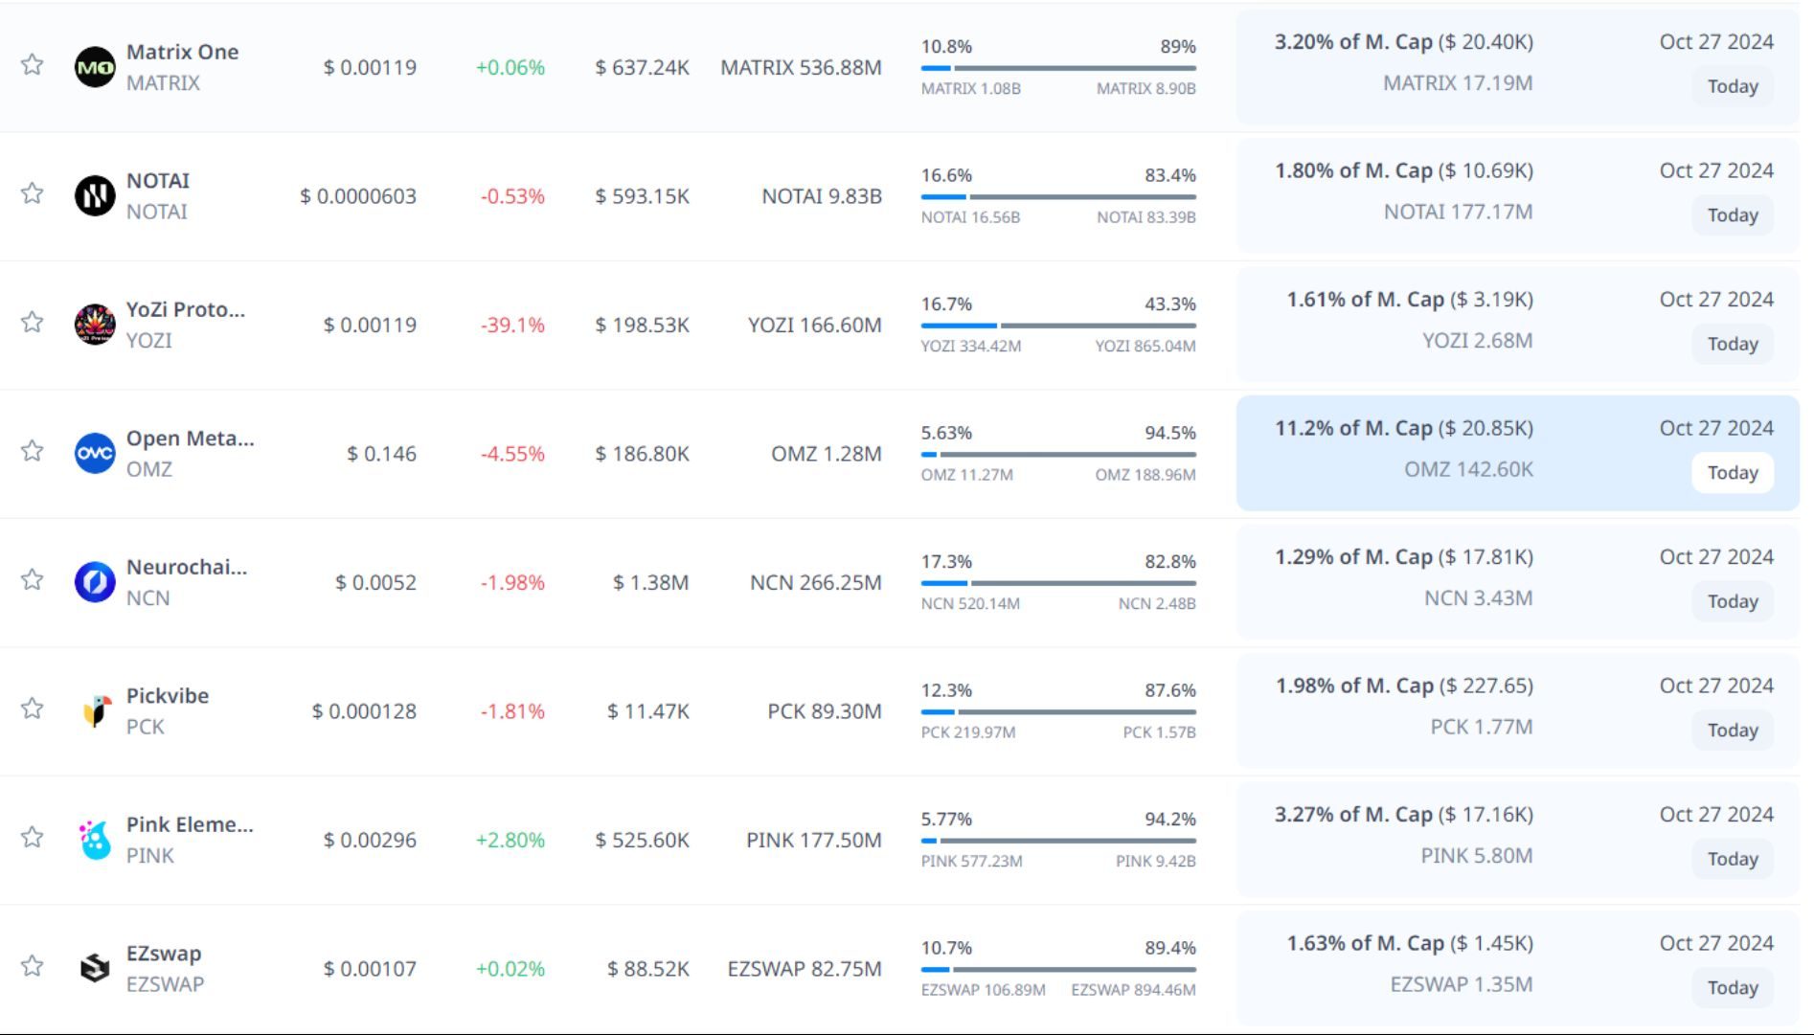1814x1035 pixels.
Task: Add Pickvibe to watchlist star
Action: [x=33, y=709]
